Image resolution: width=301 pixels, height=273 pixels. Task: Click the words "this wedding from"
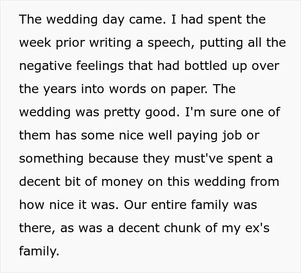point(223,182)
